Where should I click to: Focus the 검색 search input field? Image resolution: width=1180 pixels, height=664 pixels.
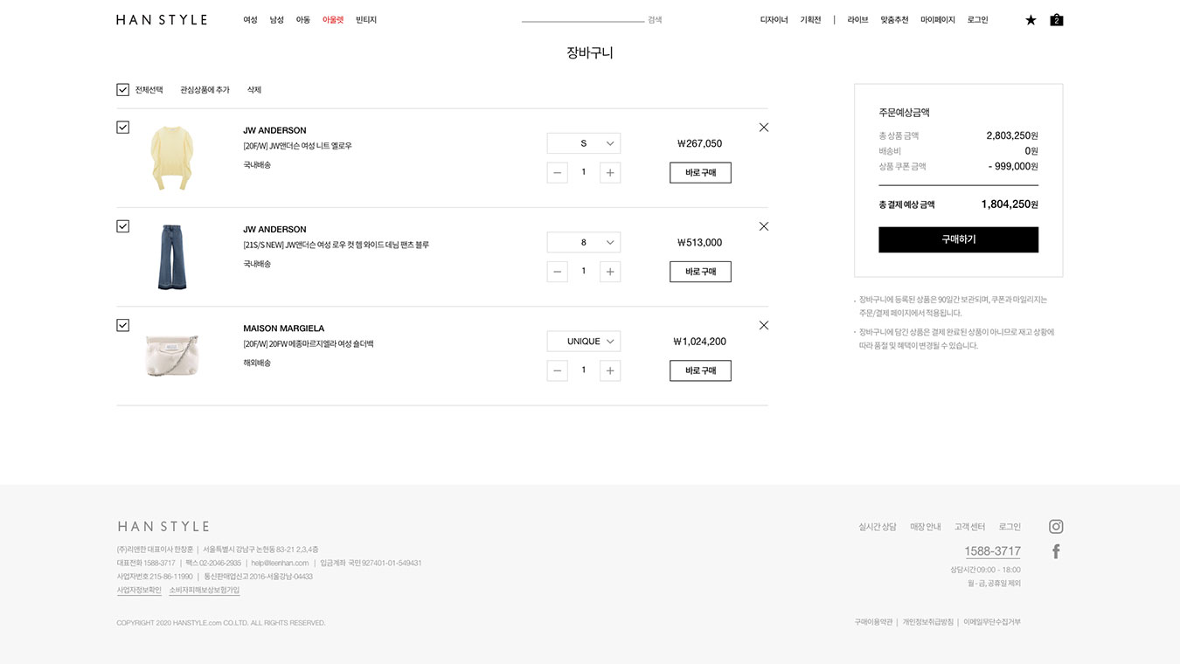coord(583,18)
